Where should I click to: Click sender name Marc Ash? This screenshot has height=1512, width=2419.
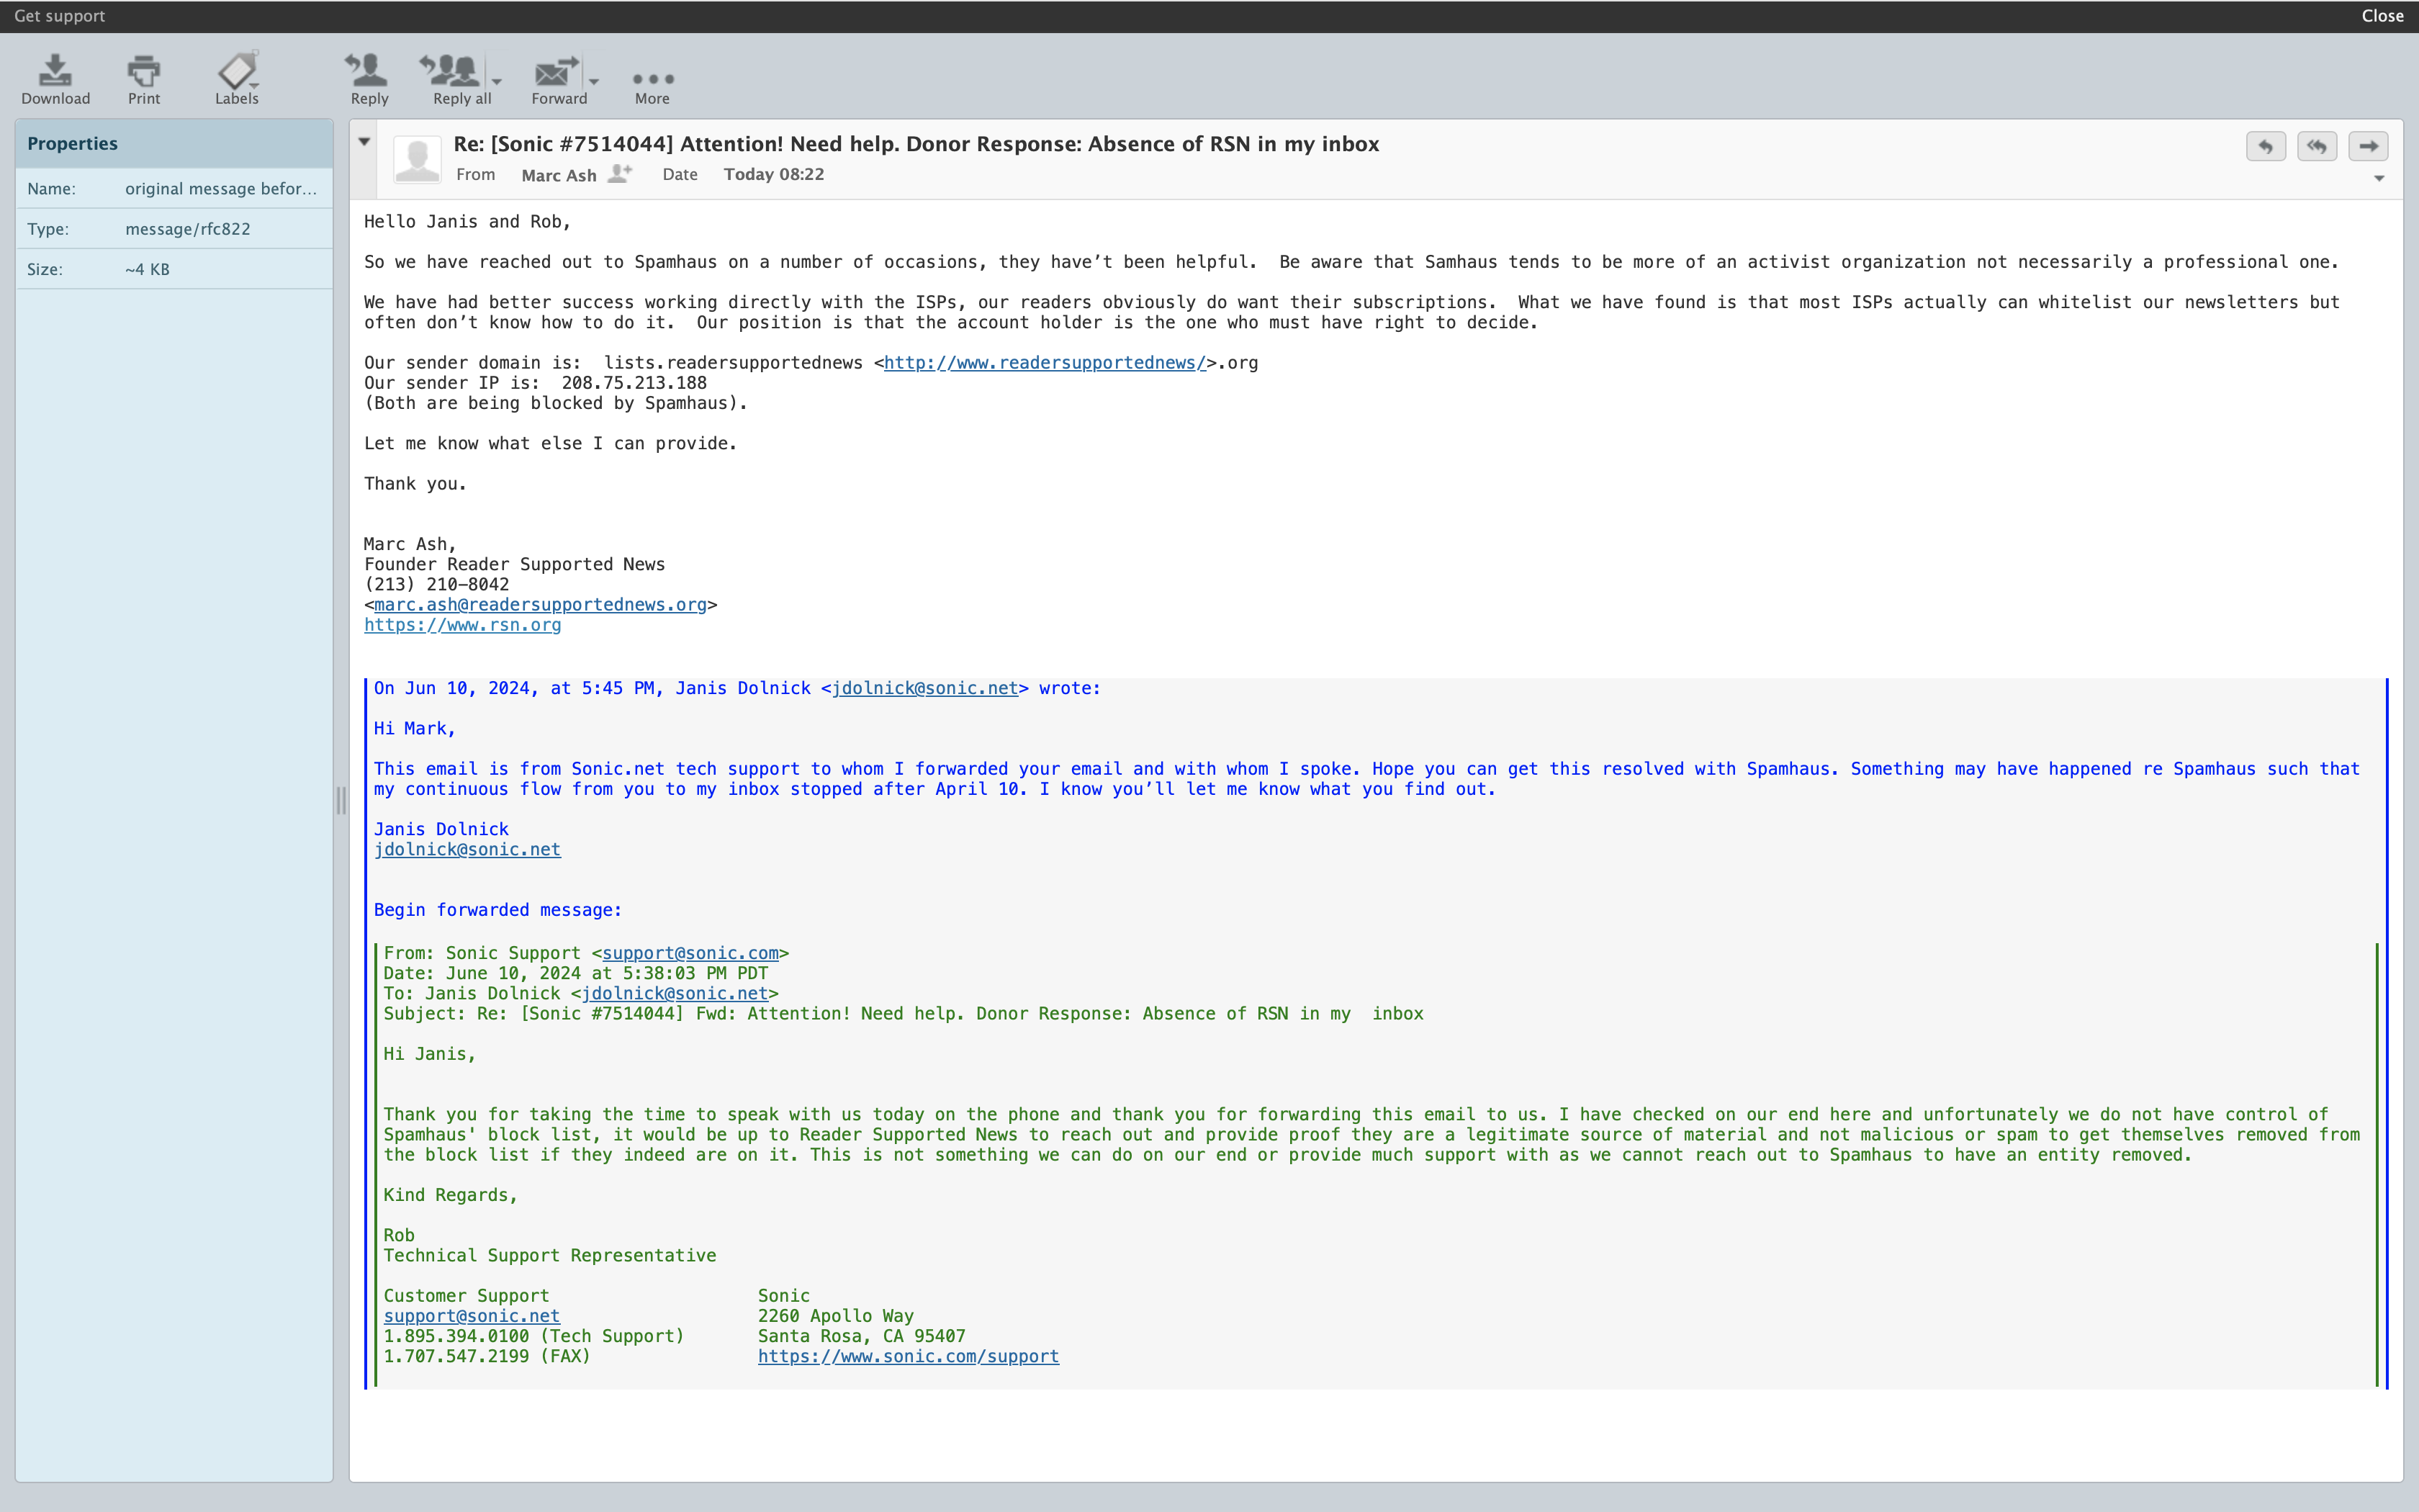click(559, 175)
